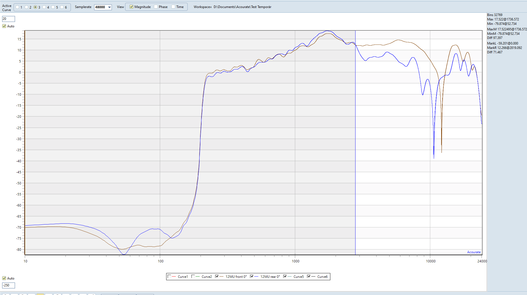Screen dimensions: 527x295
Task: Hide the 12MU front 0° curve
Action: (217, 276)
